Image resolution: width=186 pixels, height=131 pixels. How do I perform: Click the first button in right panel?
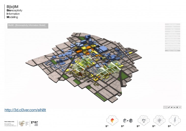(172, 24)
